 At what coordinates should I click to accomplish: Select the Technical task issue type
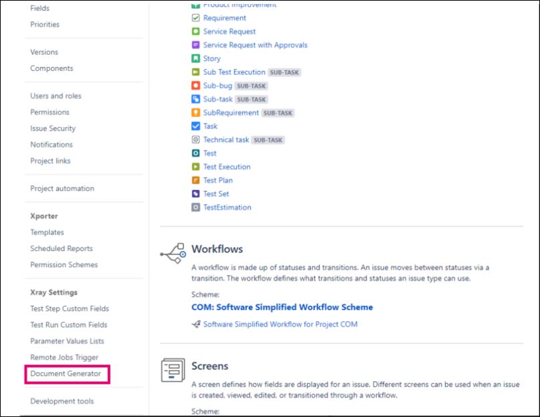click(226, 140)
